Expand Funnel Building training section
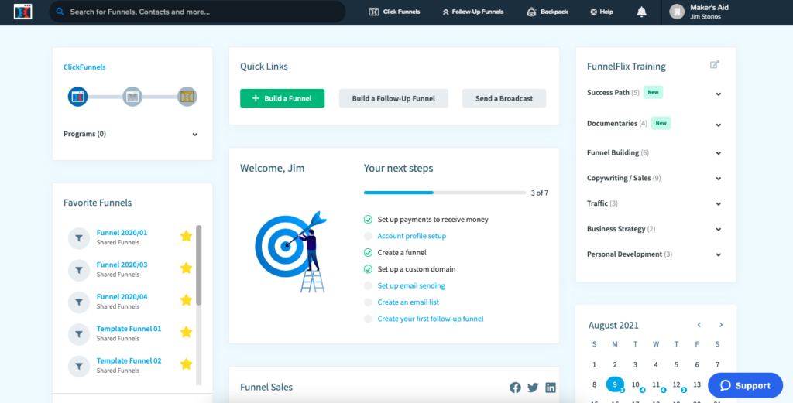 pyautogui.click(x=718, y=153)
